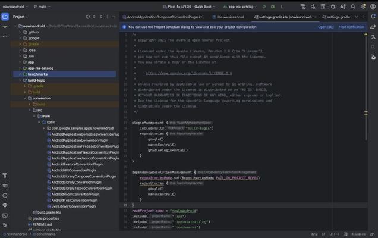Click the UTF-8 encoding in status bar

tap(334, 234)
